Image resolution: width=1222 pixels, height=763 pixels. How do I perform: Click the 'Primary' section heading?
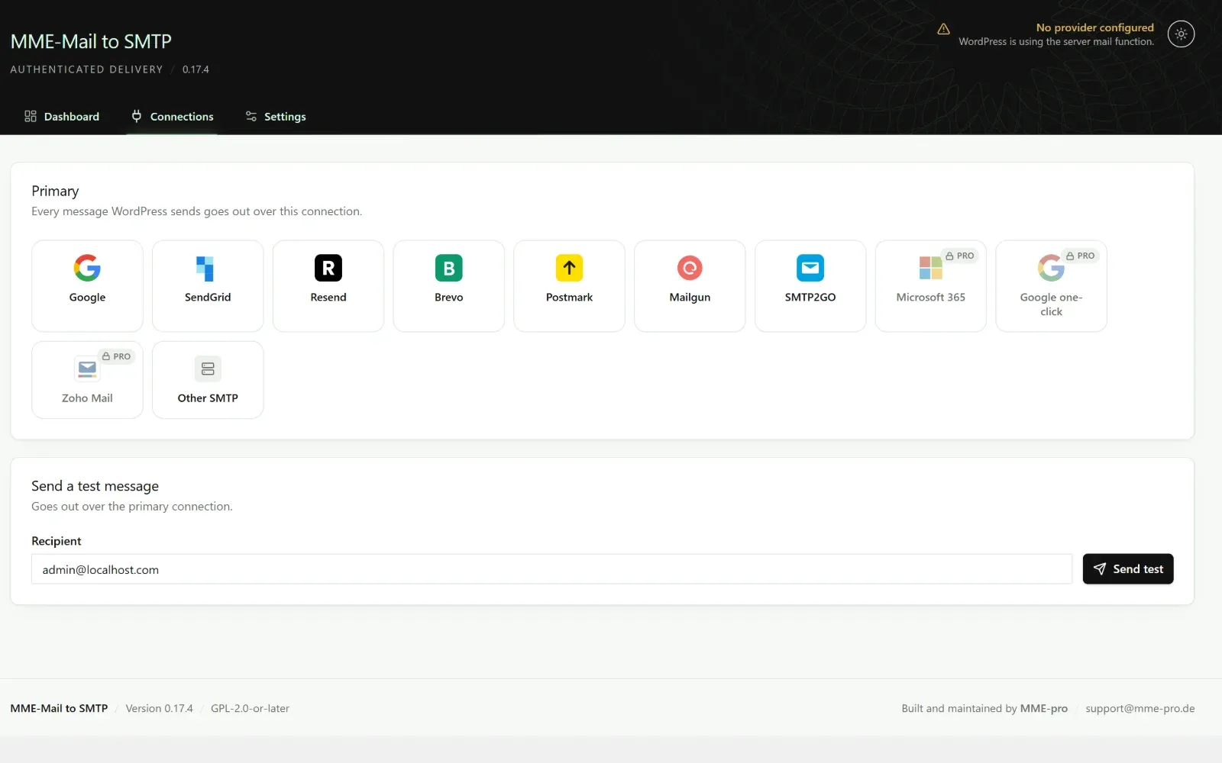(55, 191)
